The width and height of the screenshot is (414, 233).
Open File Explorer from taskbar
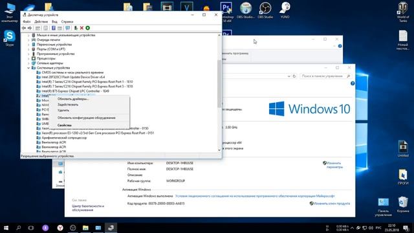pos(85,228)
